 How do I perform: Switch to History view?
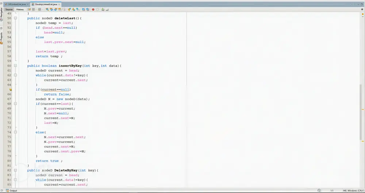point(20,9)
